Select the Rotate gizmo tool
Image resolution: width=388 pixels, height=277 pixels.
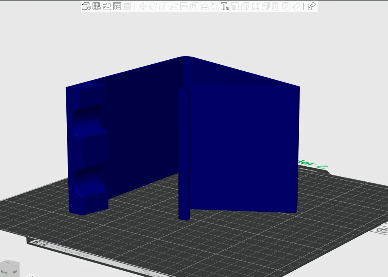coord(153,7)
